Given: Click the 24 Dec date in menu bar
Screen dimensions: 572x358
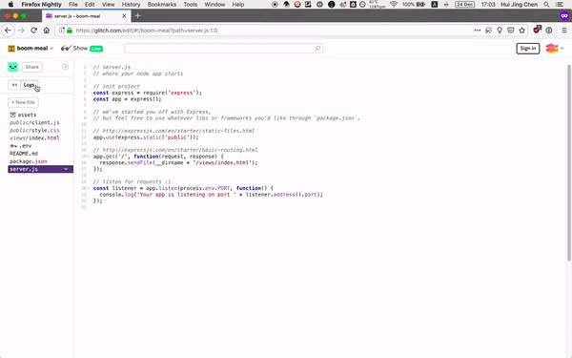Looking at the screenshot, I should (465, 5).
